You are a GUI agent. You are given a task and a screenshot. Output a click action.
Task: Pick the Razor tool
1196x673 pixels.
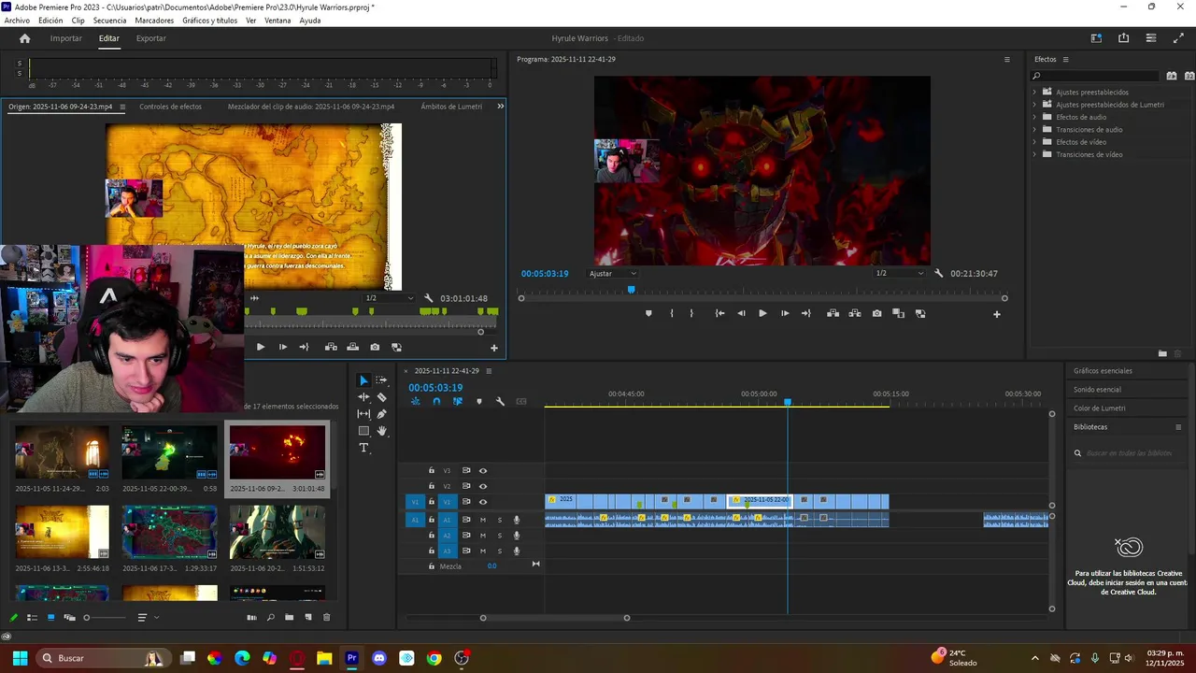(381, 397)
